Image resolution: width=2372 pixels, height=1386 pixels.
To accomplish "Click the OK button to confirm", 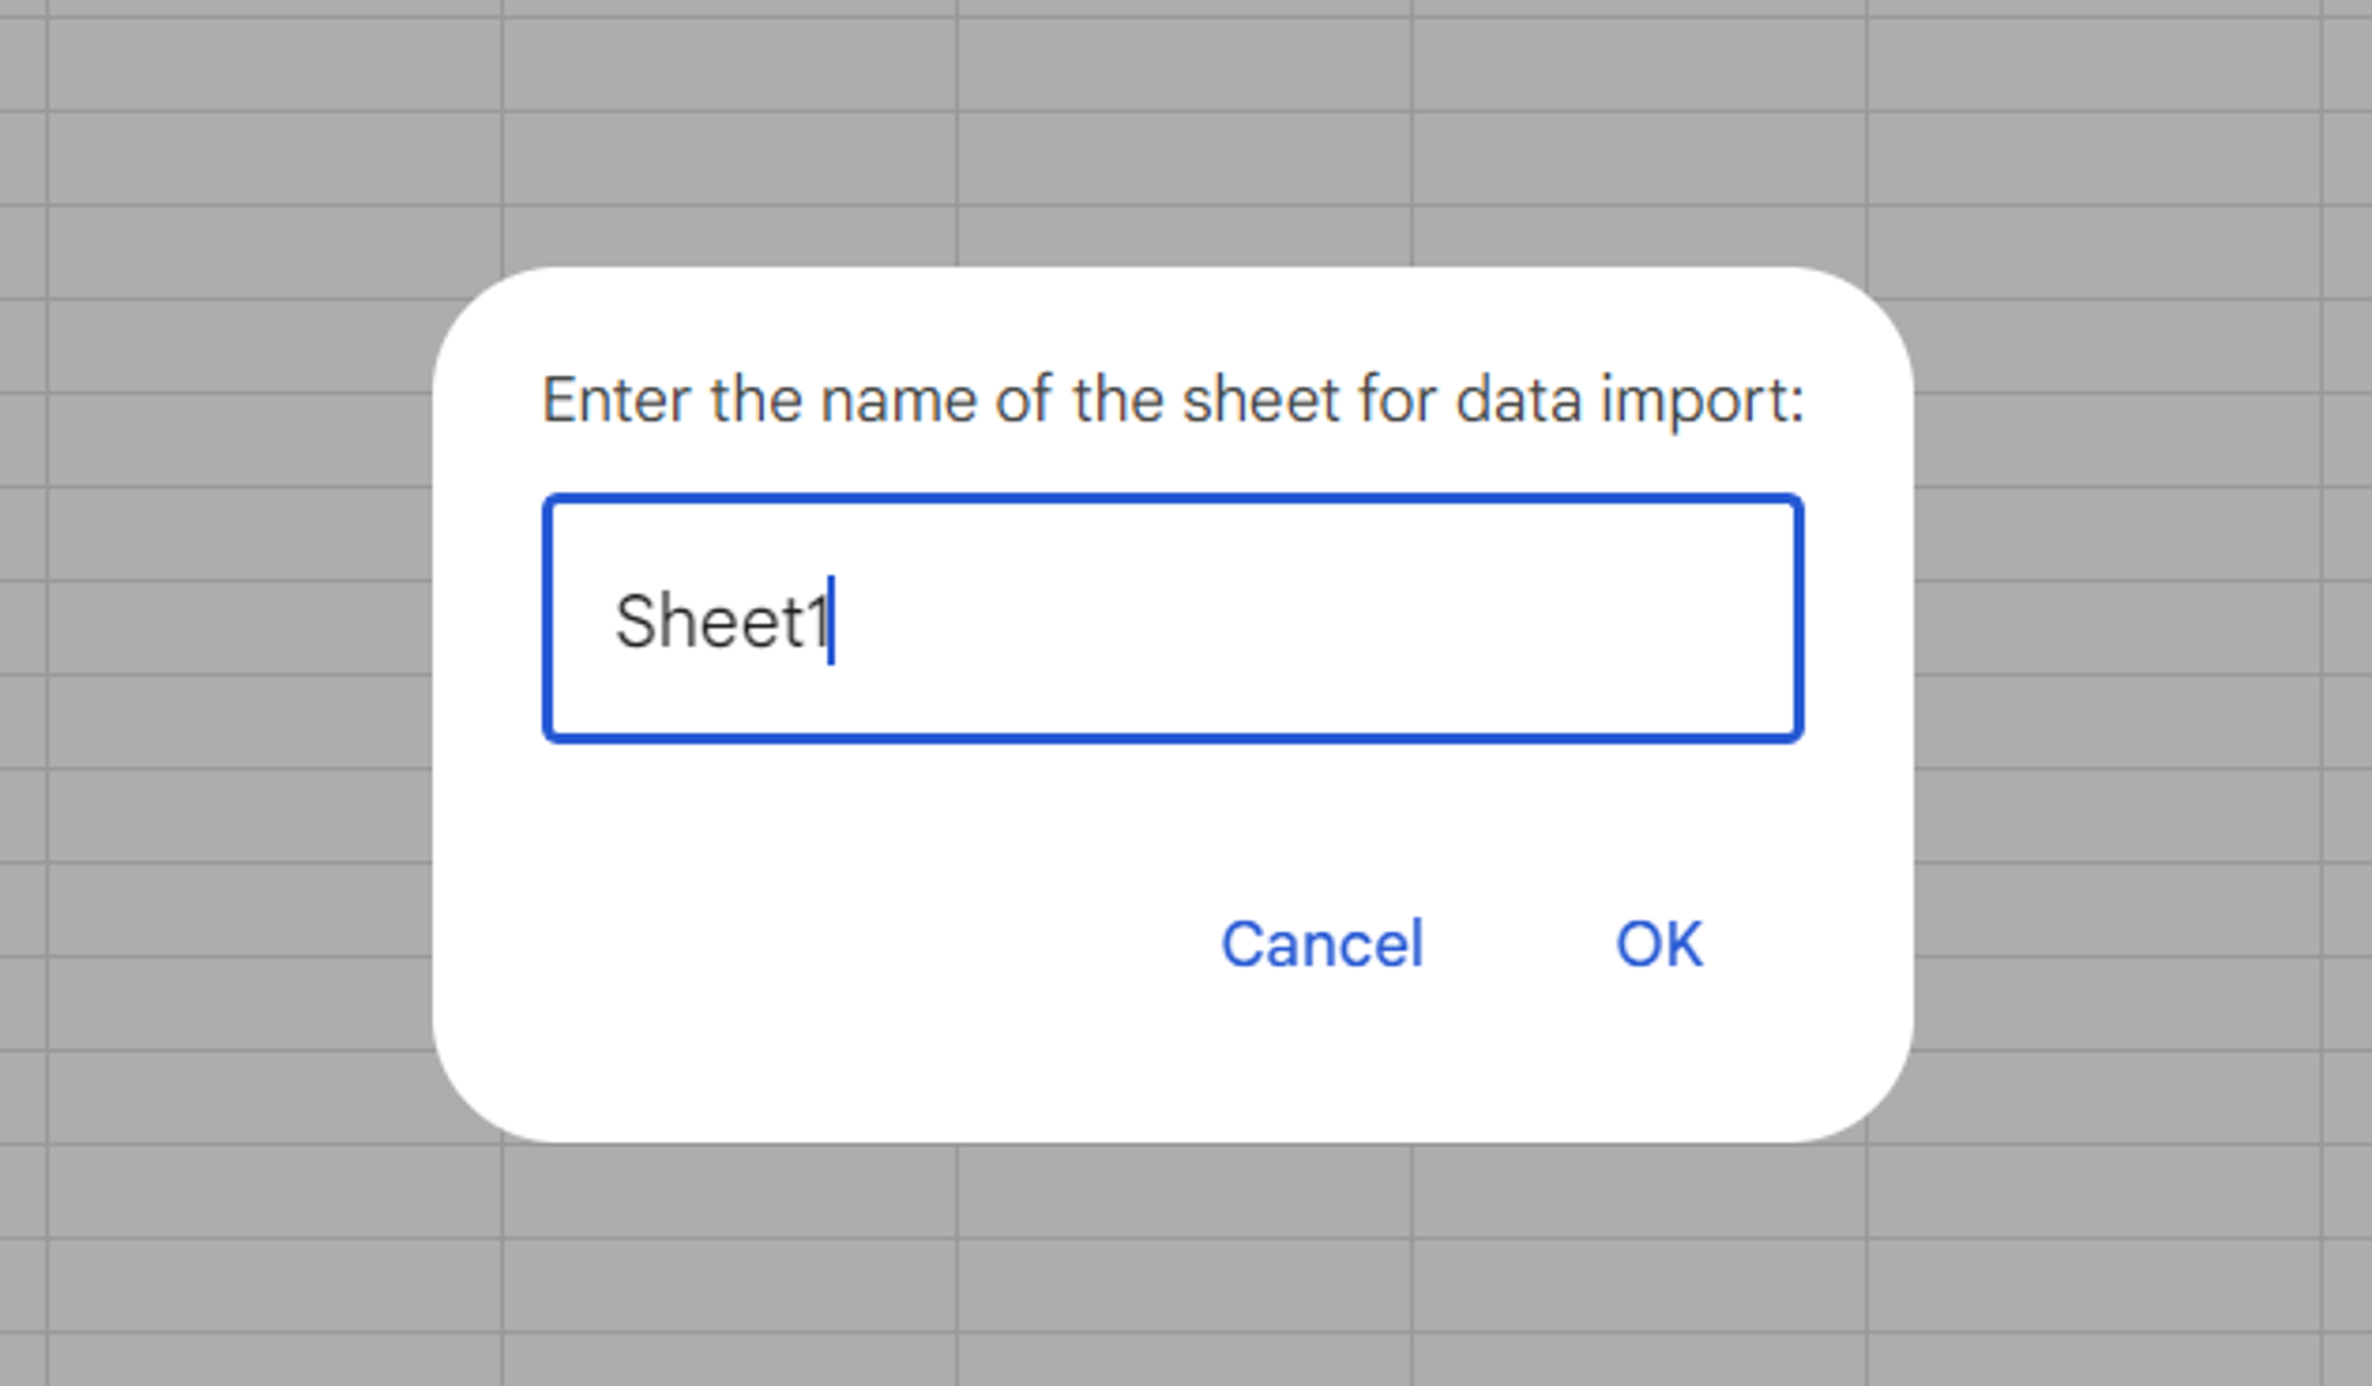I will [x=1660, y=945].
